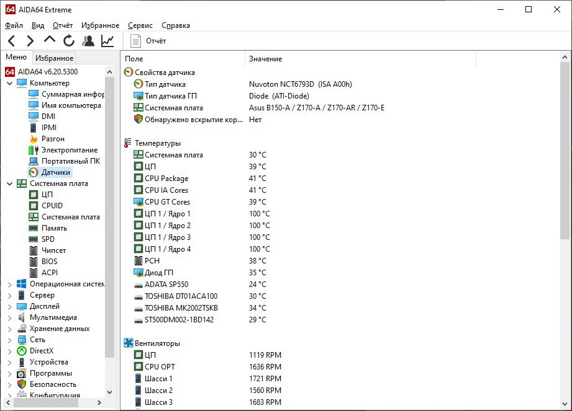Expand the Сервер tree node

click(10, 296)
